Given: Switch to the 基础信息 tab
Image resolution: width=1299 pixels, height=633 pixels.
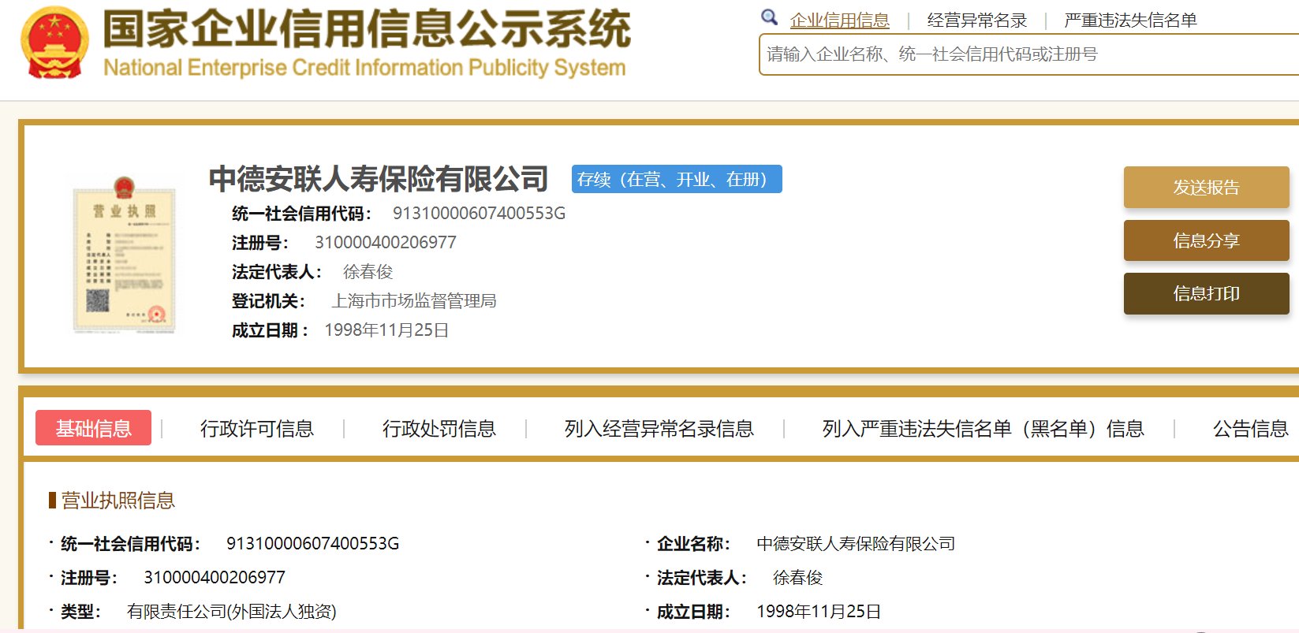Looking at the screenshot, I should point(93,428).
